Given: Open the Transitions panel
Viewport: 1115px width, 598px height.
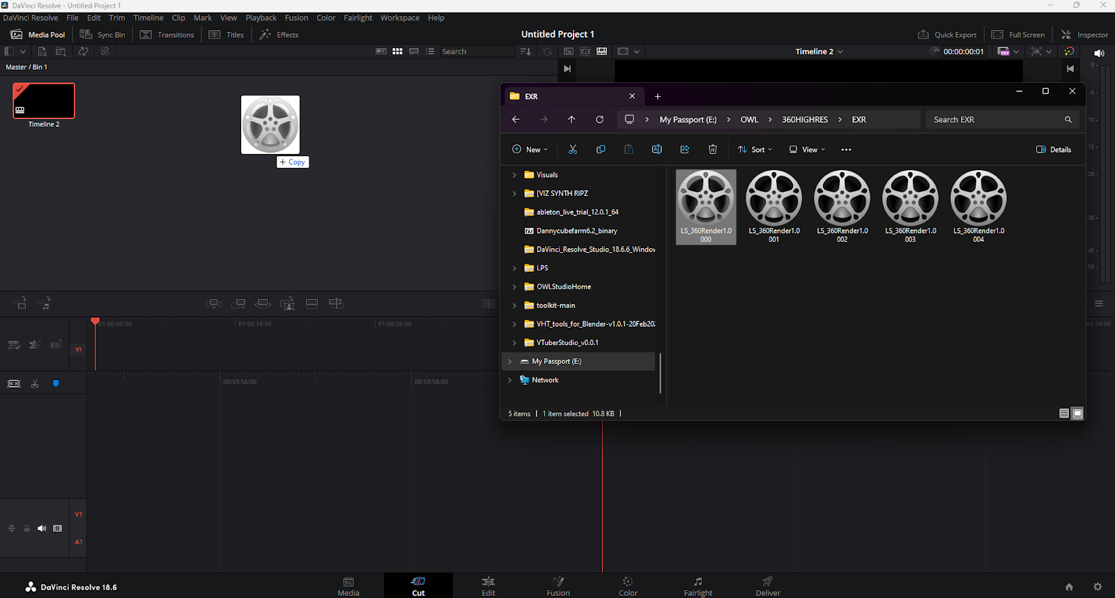Looking at the screenshot, I should pos(167,35).
